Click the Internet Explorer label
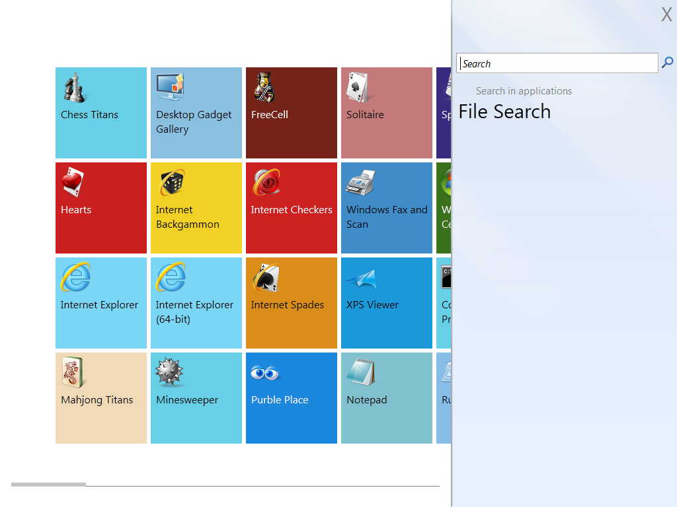 (x=99, y=305)
